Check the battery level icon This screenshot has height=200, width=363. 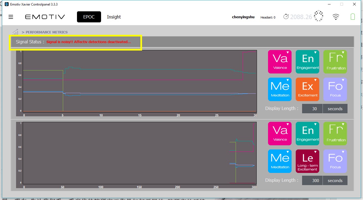pyautogui.click(x=352, y=17)
